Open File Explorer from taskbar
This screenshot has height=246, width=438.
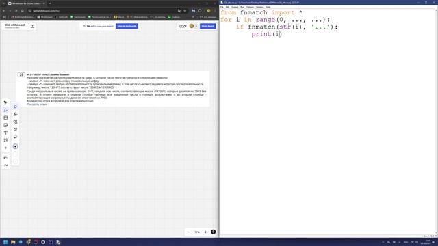(x=13, y=242)
